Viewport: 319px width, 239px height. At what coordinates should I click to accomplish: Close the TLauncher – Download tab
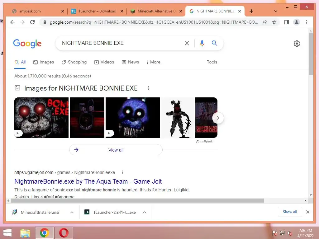(x=122, y=11)
